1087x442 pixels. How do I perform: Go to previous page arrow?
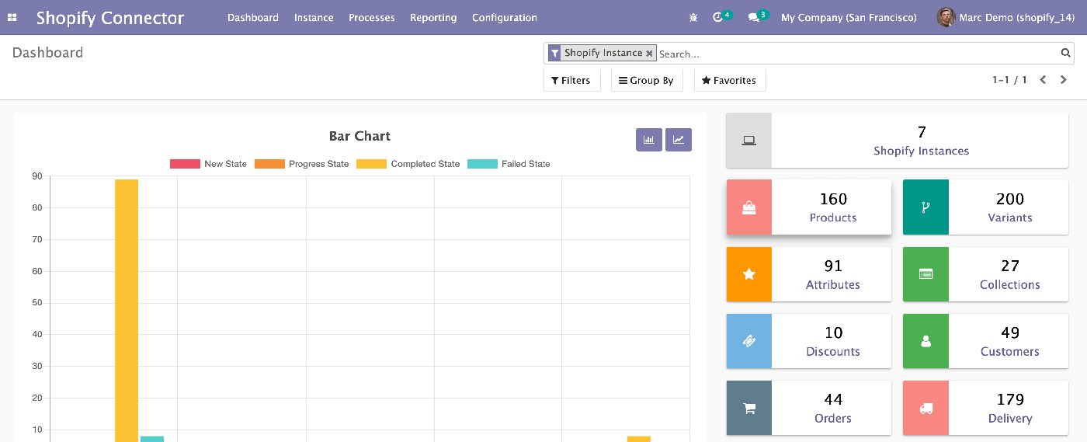click(1044, 80)
